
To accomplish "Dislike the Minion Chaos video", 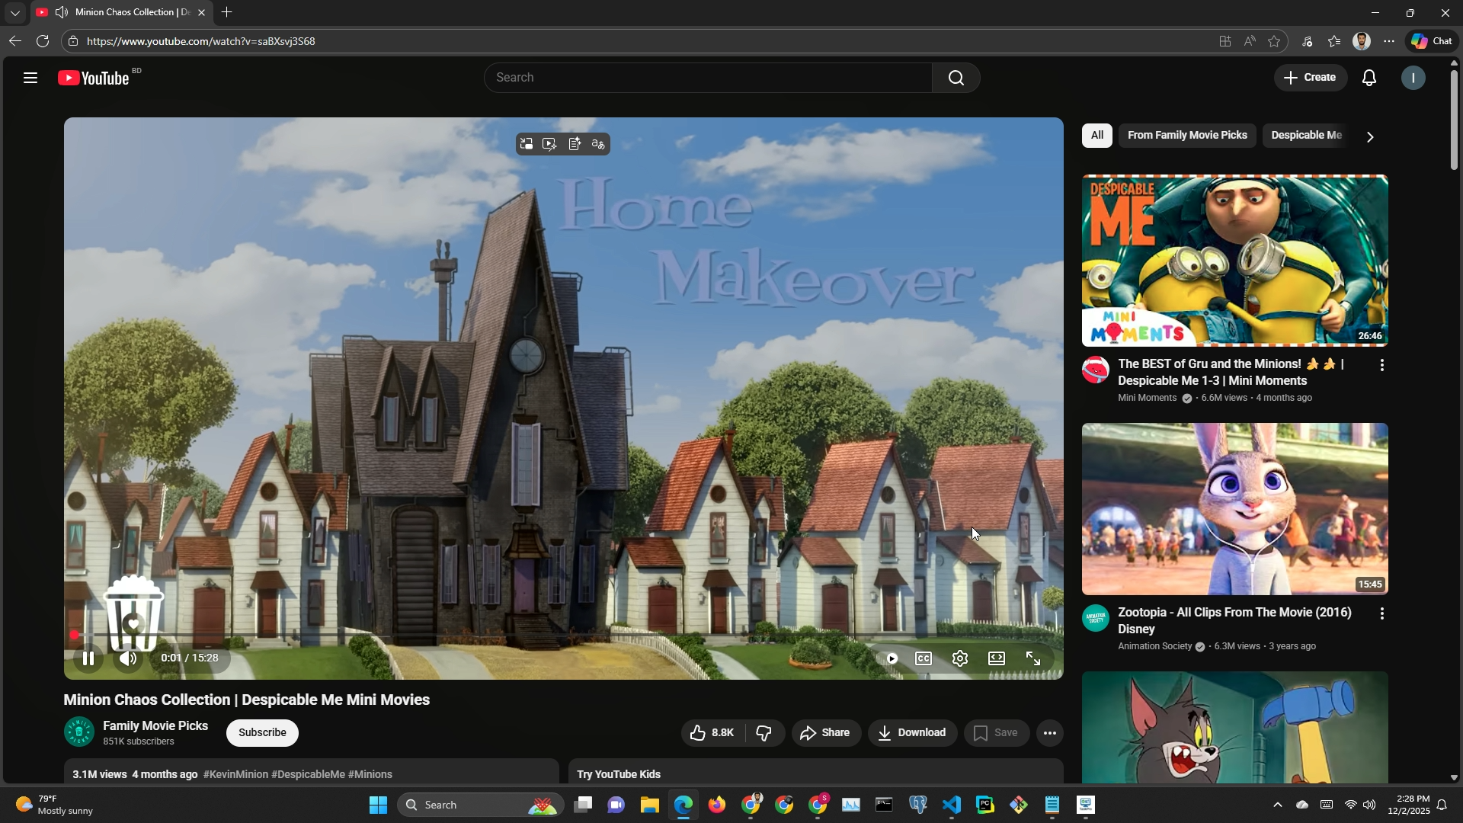I will 764,733.
